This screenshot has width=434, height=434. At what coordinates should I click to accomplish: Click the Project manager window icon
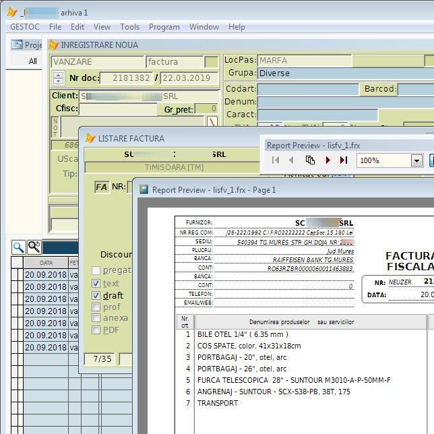click(x=17, y=44)
